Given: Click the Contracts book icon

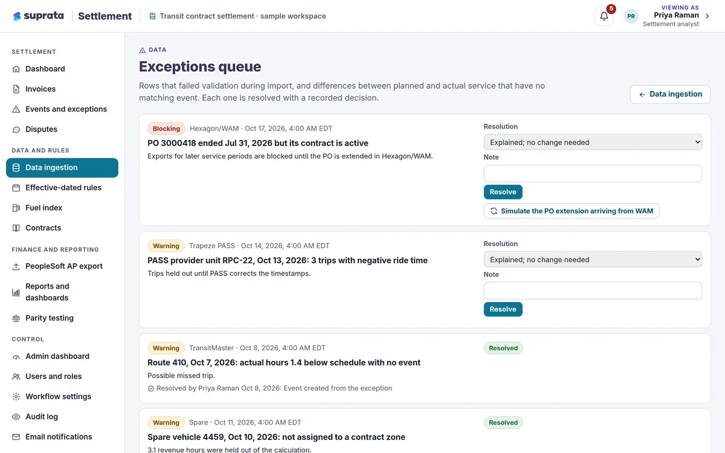Looking at the screenshot, I should pyautogui.click(x=16, y=228).
